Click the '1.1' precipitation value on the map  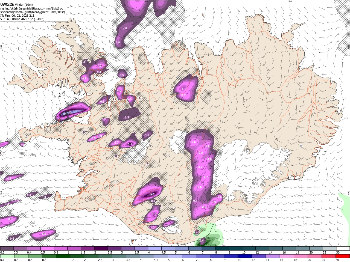pos(184,89)
